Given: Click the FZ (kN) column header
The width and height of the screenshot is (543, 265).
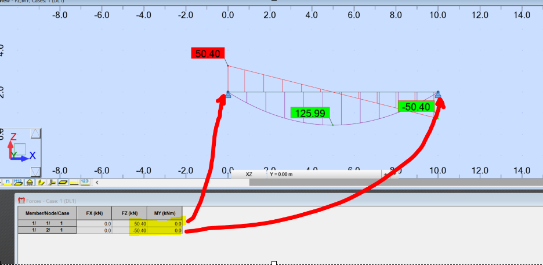Looking at the screenshot, I should (x=129, y=213).
